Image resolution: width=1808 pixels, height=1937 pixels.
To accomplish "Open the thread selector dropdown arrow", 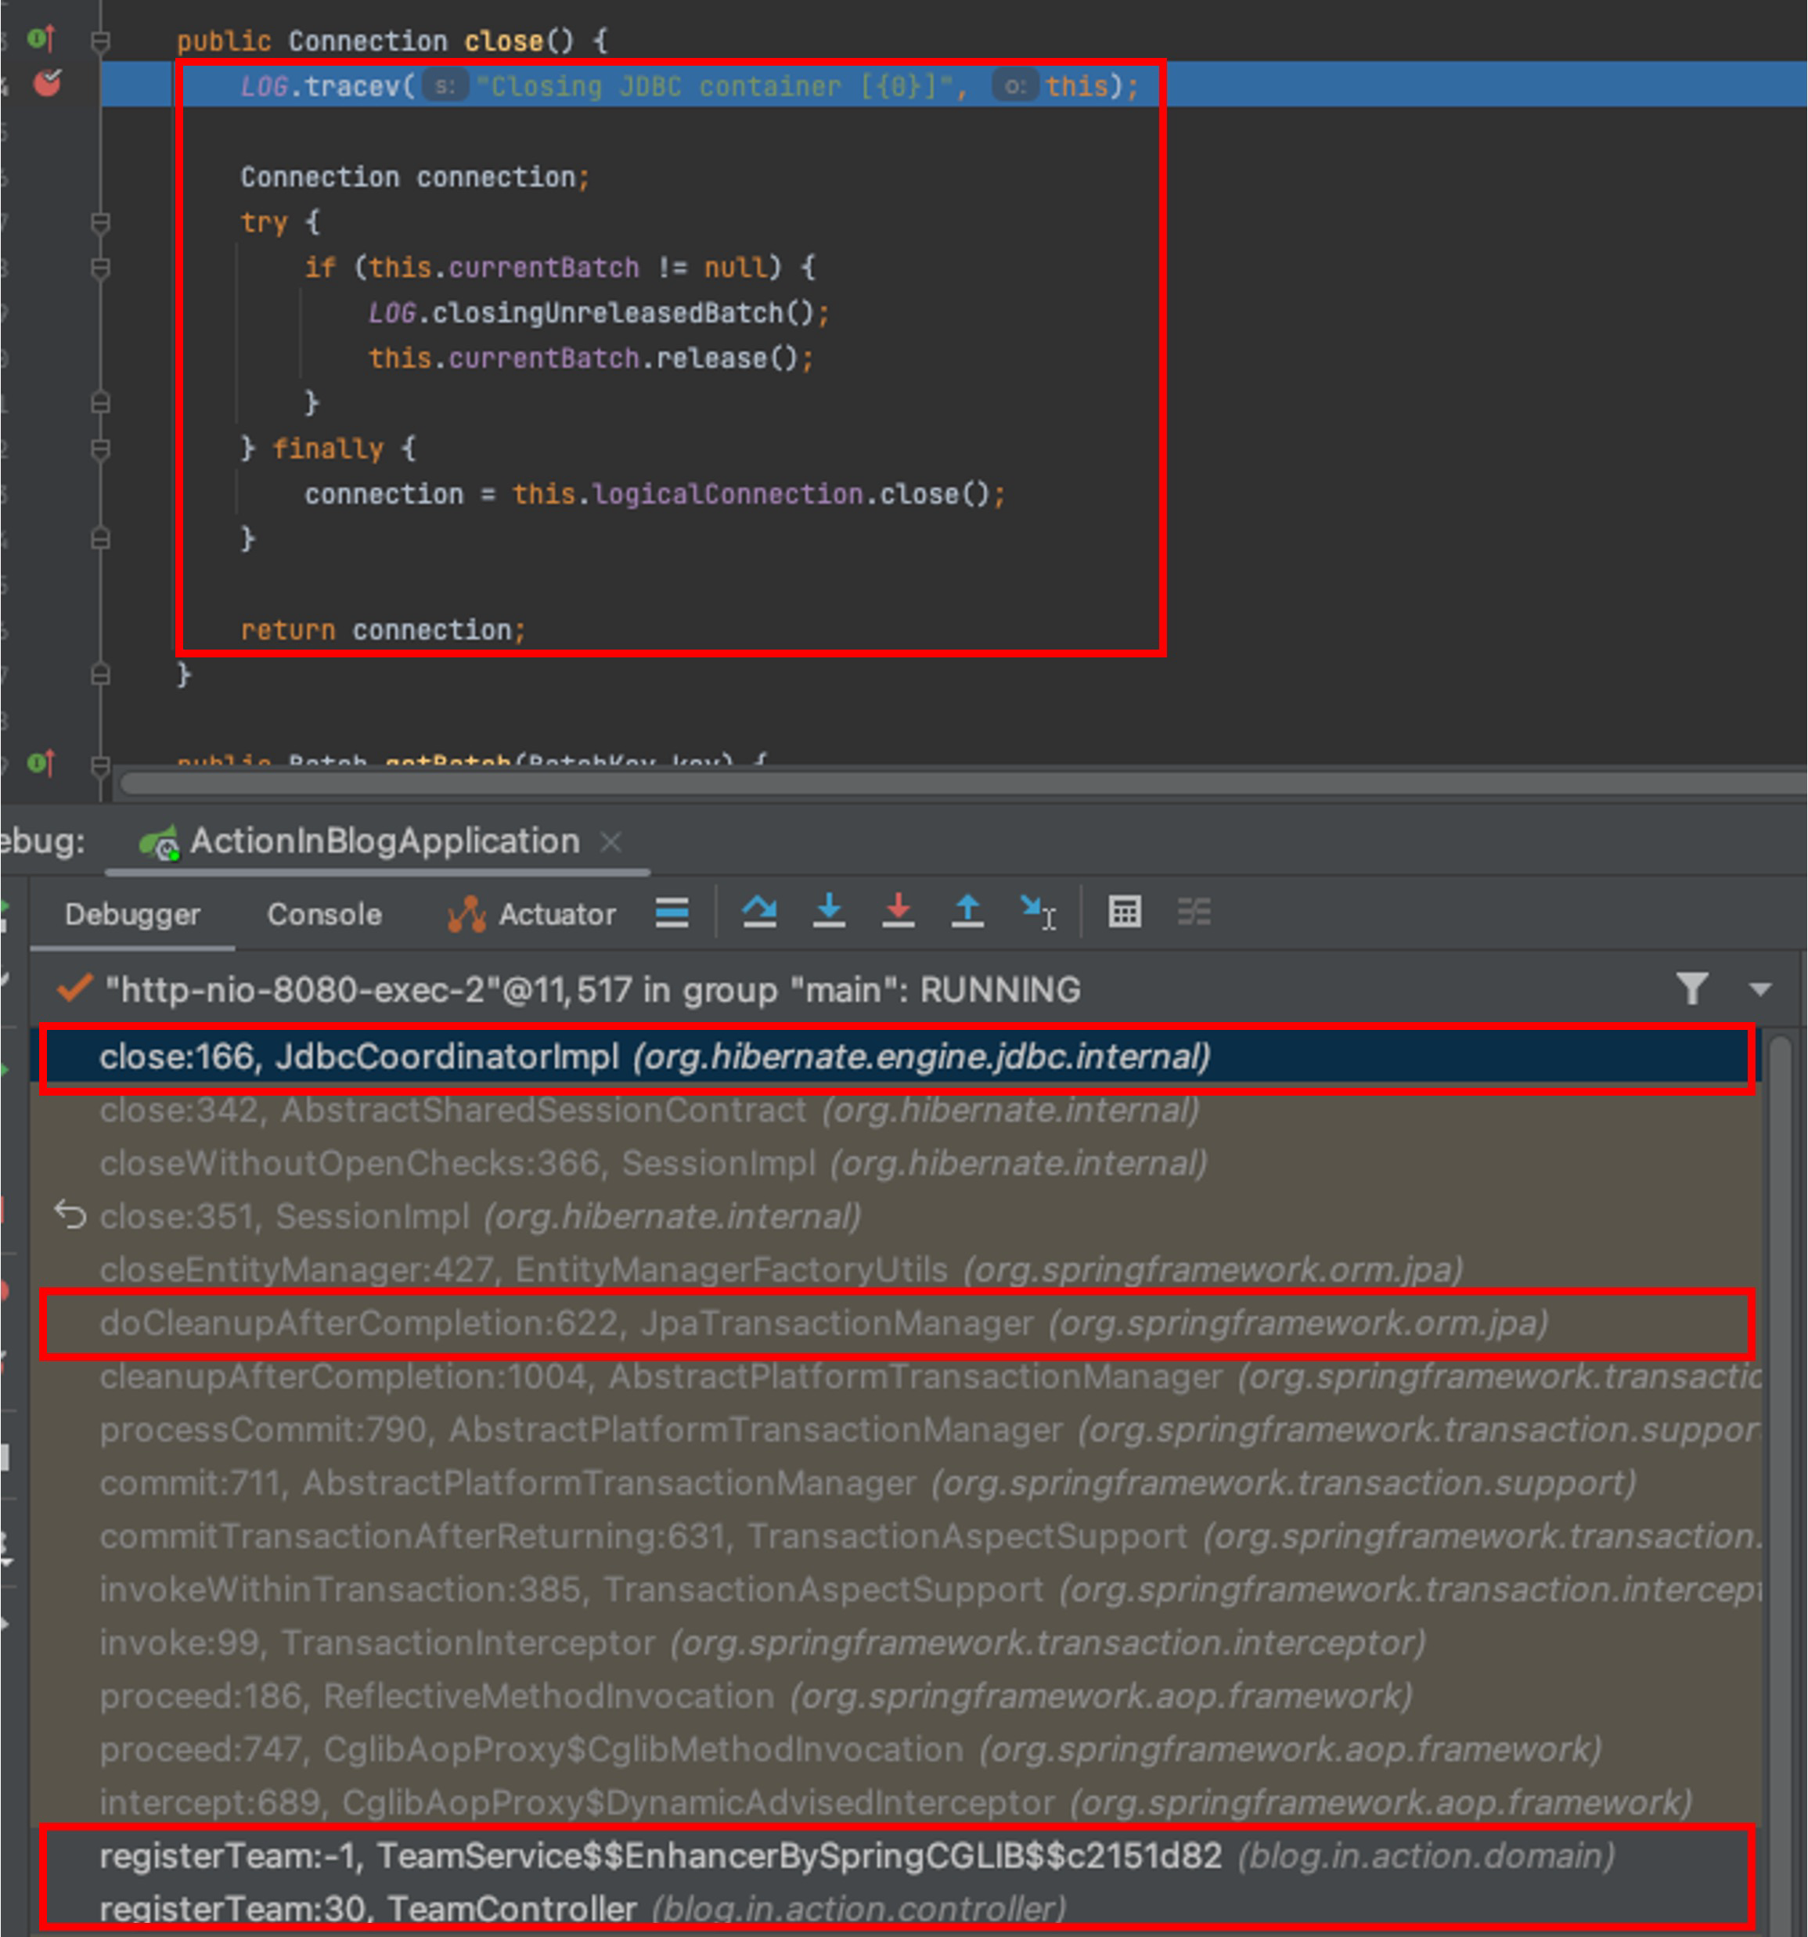I will 1759,989.
